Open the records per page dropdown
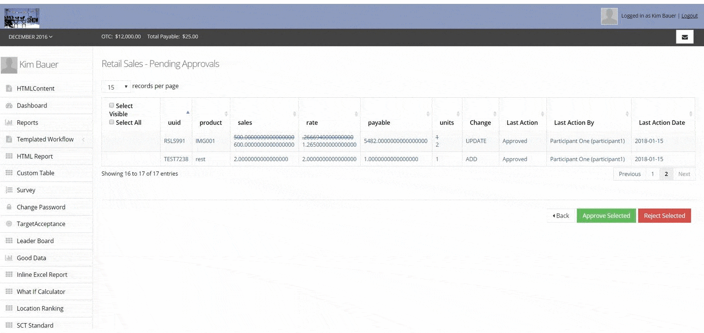The image size is (704, 333). (116, 87)
